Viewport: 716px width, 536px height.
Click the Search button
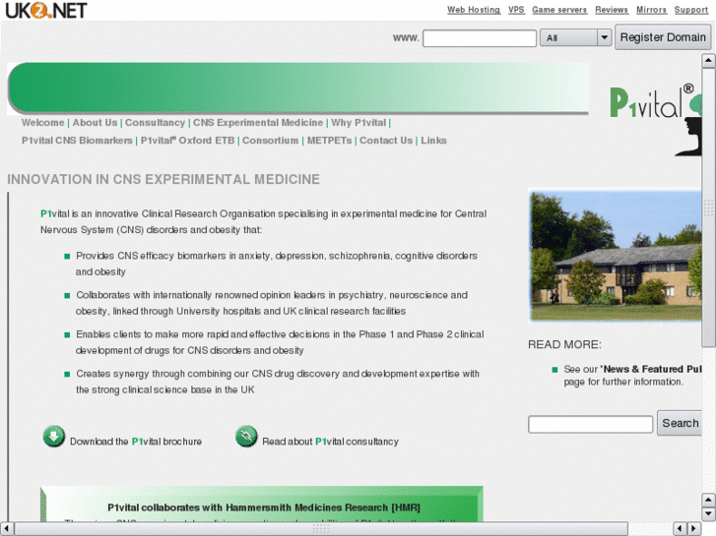click(x=680, y=423)
